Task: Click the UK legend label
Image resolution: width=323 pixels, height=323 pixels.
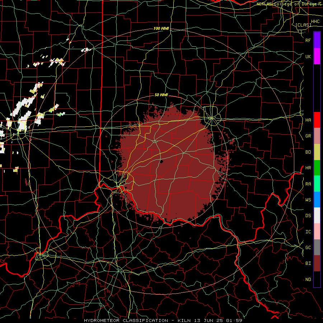Action: (308, 56)
